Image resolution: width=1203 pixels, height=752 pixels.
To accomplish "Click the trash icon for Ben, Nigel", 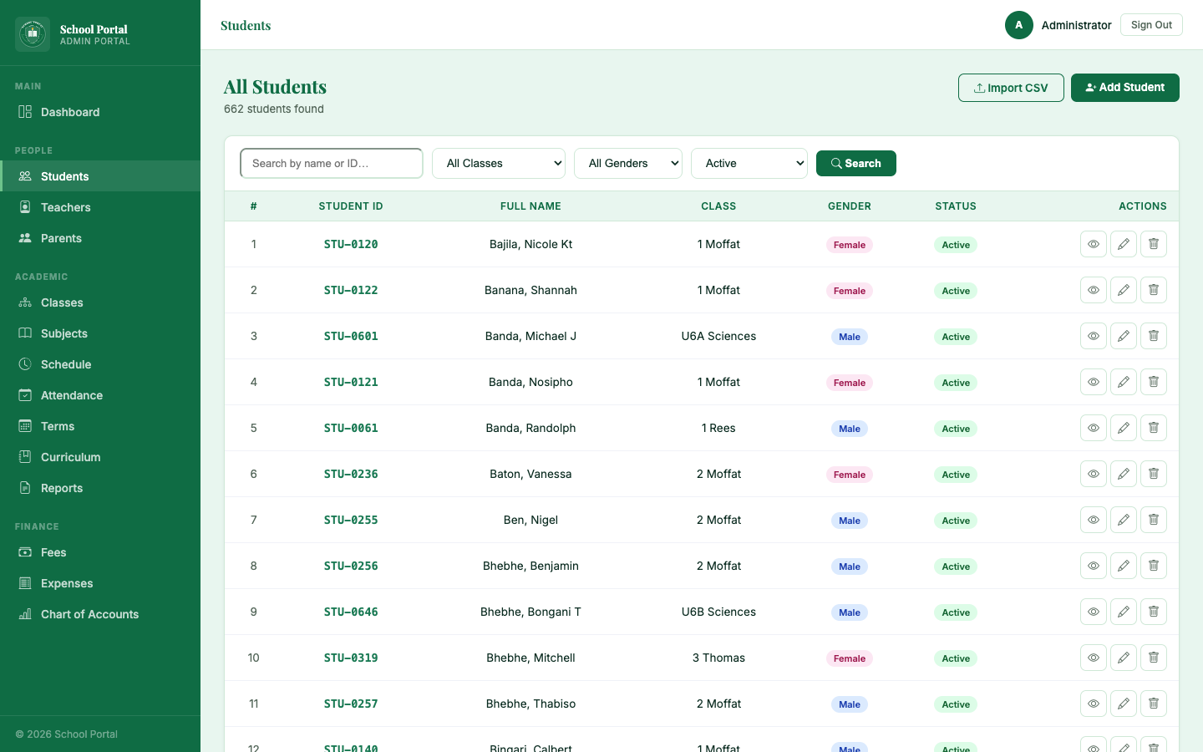I will pyautogui.click(x=1154, y=520).
